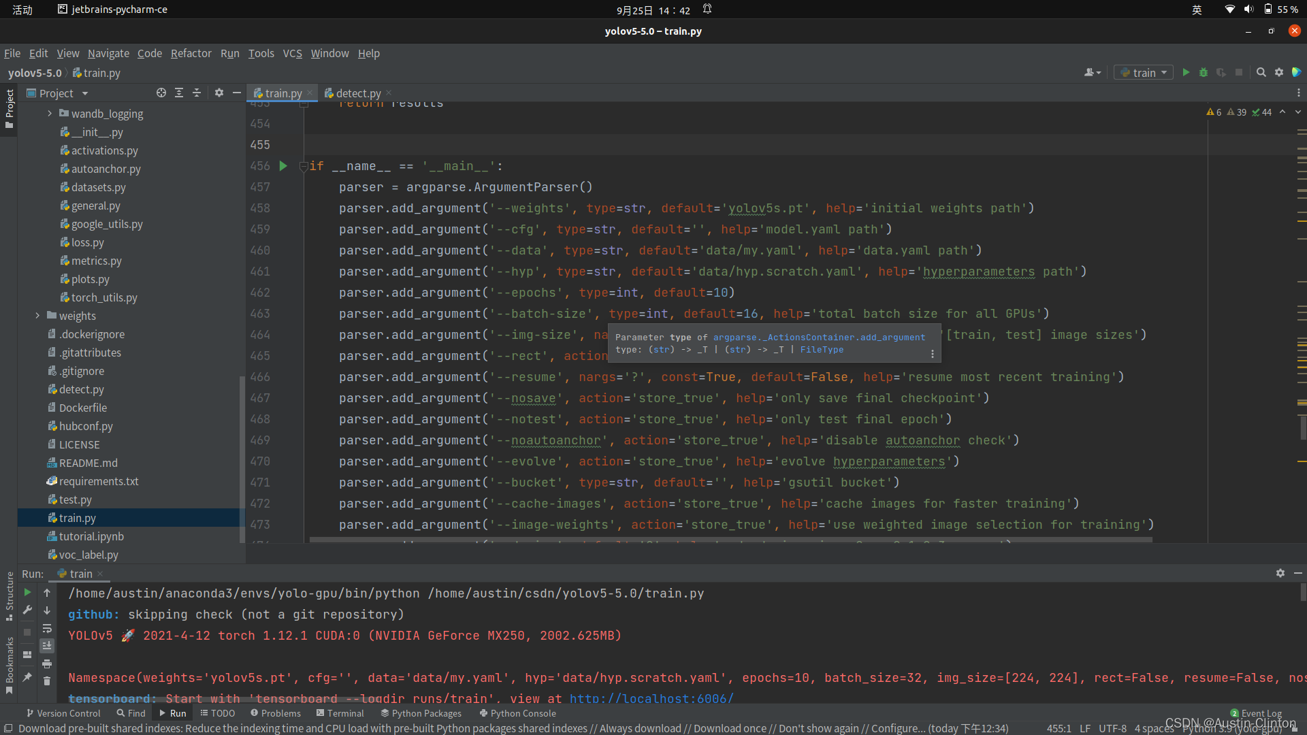
Task: Stop process in the Run panel
Action: tap(27, 632)
